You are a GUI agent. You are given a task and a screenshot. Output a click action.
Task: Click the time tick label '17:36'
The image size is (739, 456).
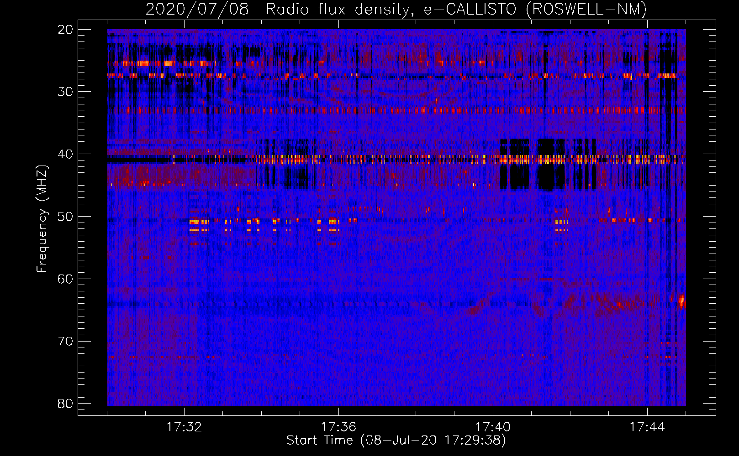338,427
